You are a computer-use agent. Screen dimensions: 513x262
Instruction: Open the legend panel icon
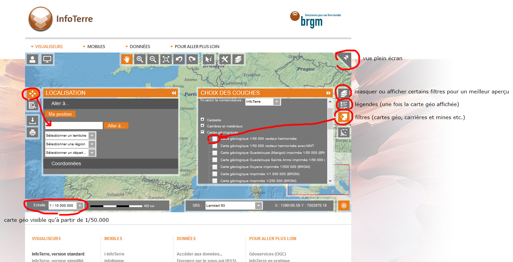click(x=344, y=105)
